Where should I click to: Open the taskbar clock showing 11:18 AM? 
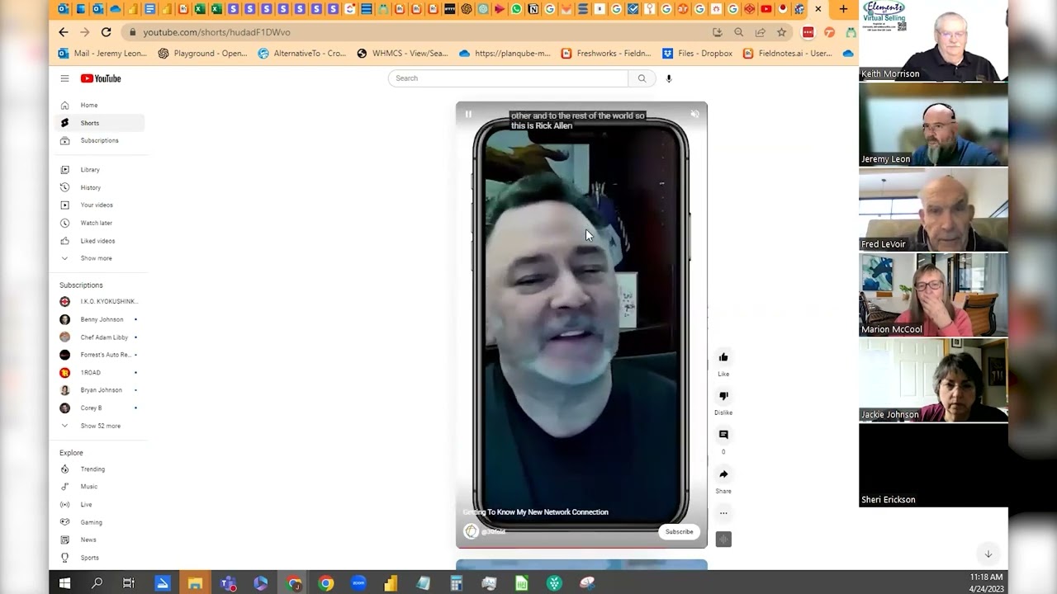pos(987,582)
